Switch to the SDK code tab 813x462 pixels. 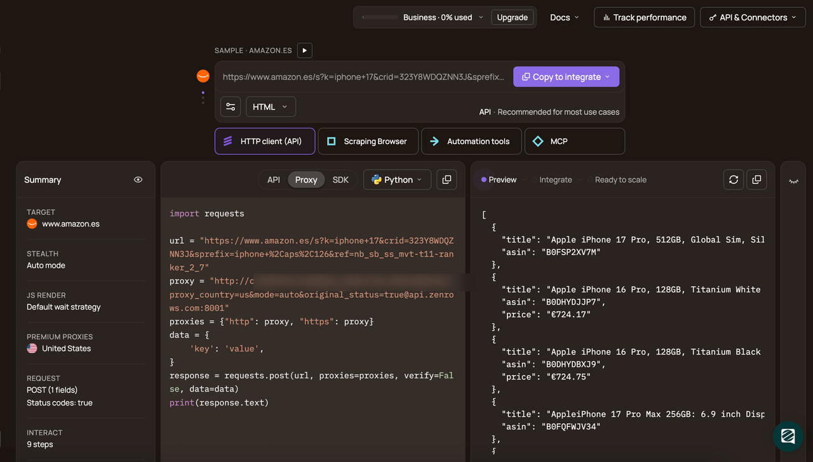pos(340,180)
